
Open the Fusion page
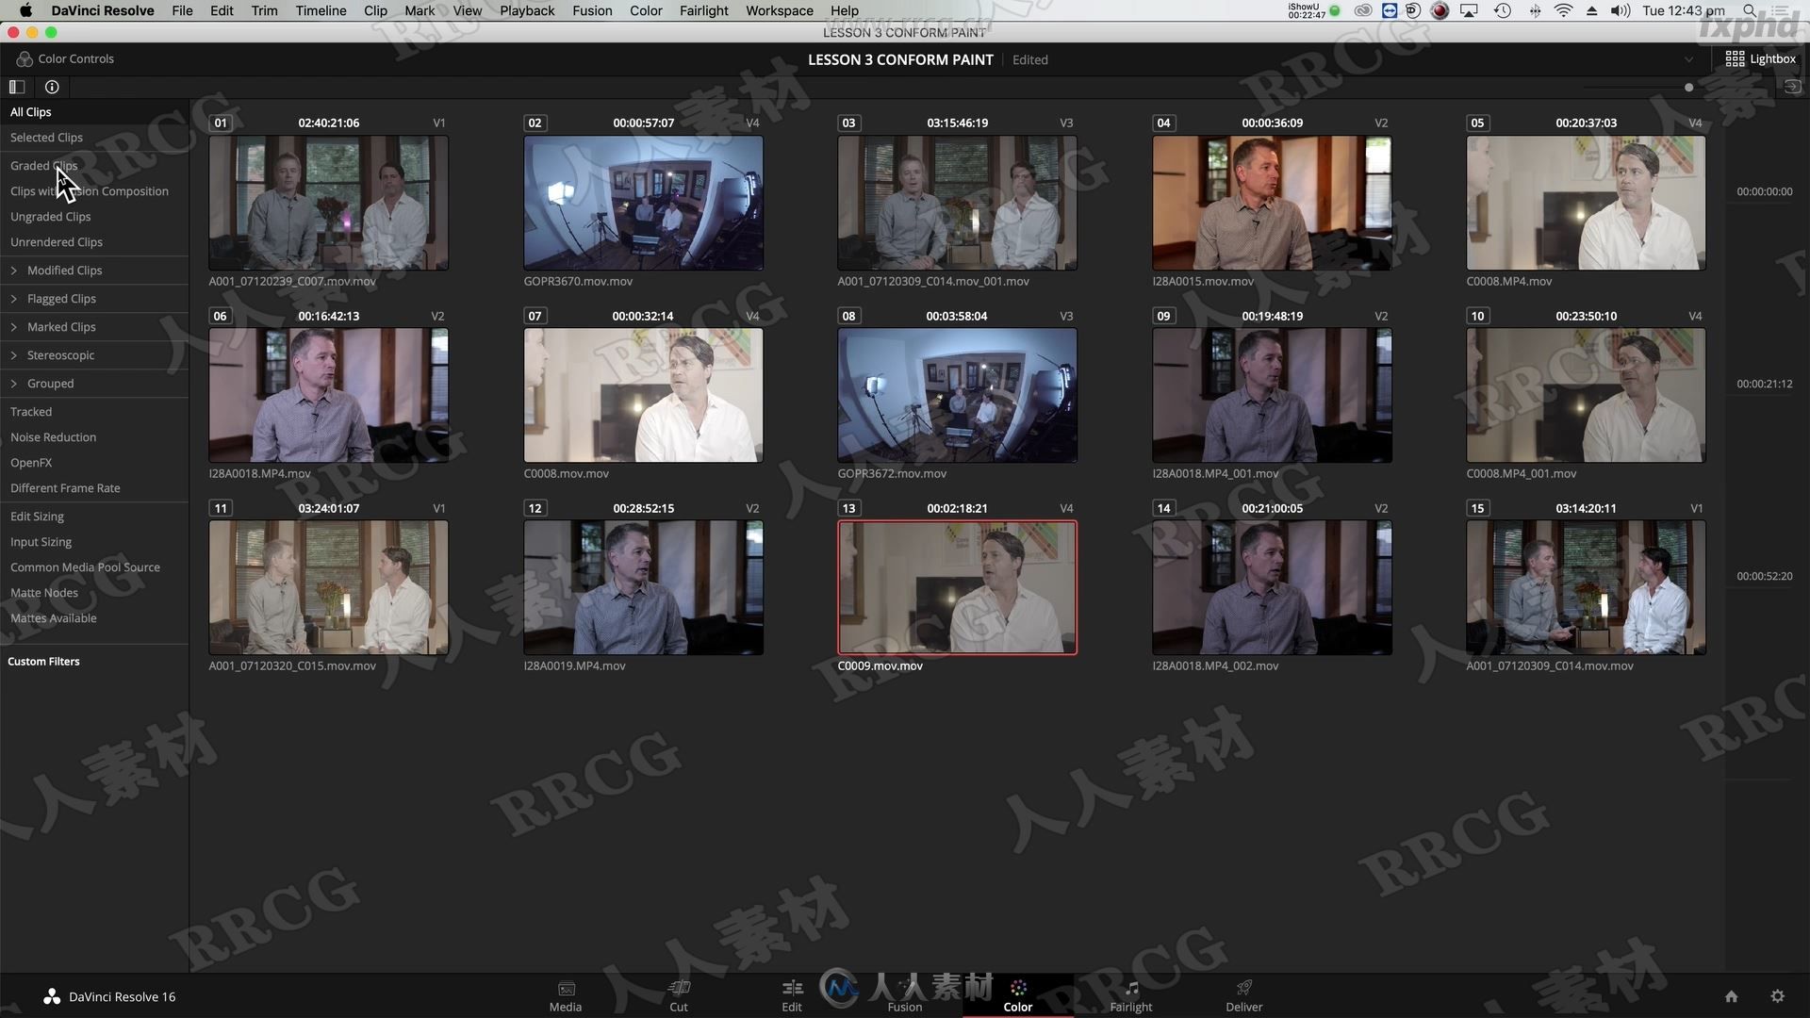(x=905, y=995)
